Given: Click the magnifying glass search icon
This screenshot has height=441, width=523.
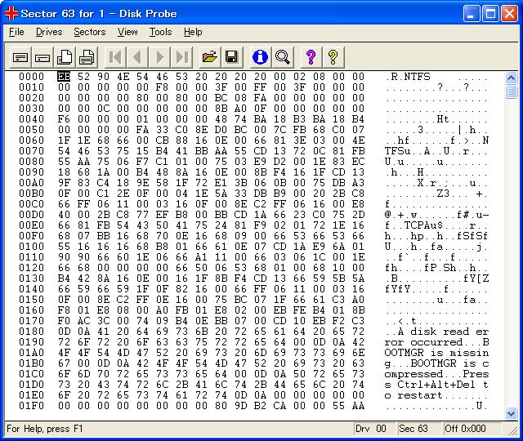Looking at the screenshot, I should [283, 57].
